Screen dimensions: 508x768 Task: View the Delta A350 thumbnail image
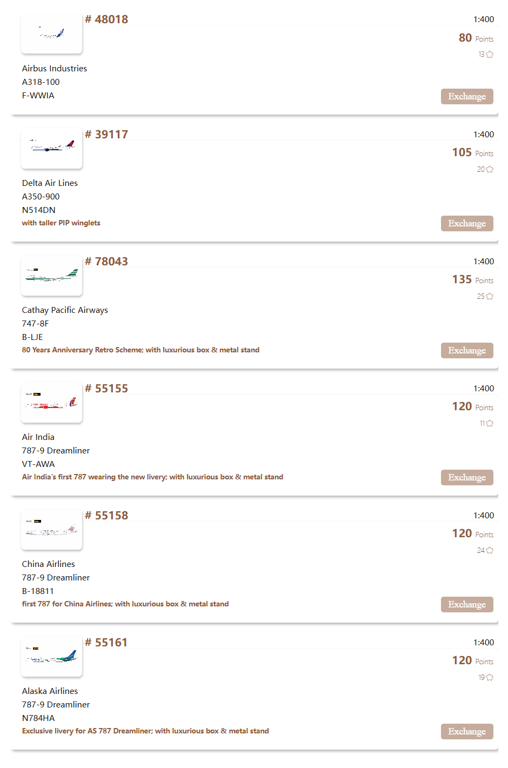point(52,148)
